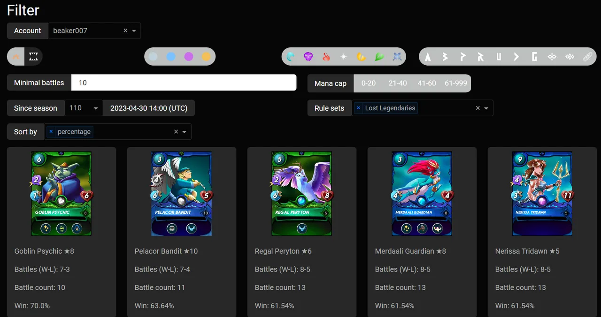Click the Pelacor Bandit ★10 title

(x=166, y=251)
